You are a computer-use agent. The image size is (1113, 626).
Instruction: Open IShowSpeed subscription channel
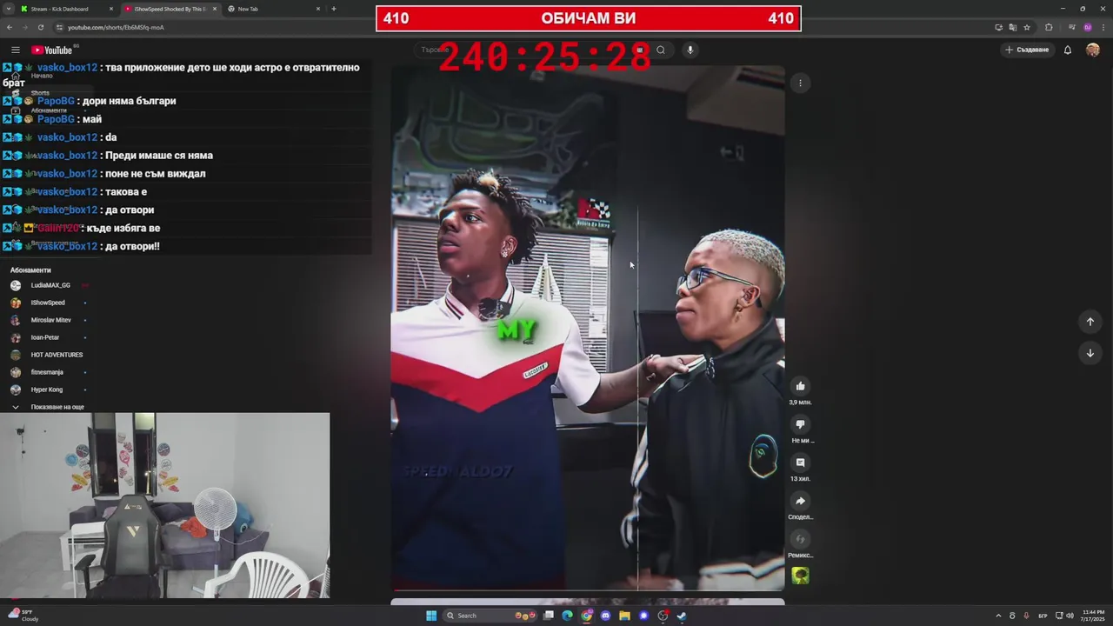click(48, 303)
